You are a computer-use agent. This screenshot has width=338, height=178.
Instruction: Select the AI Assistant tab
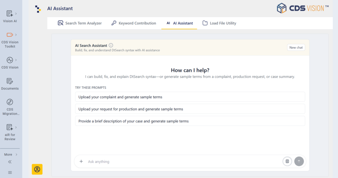[x=179, y=23]
